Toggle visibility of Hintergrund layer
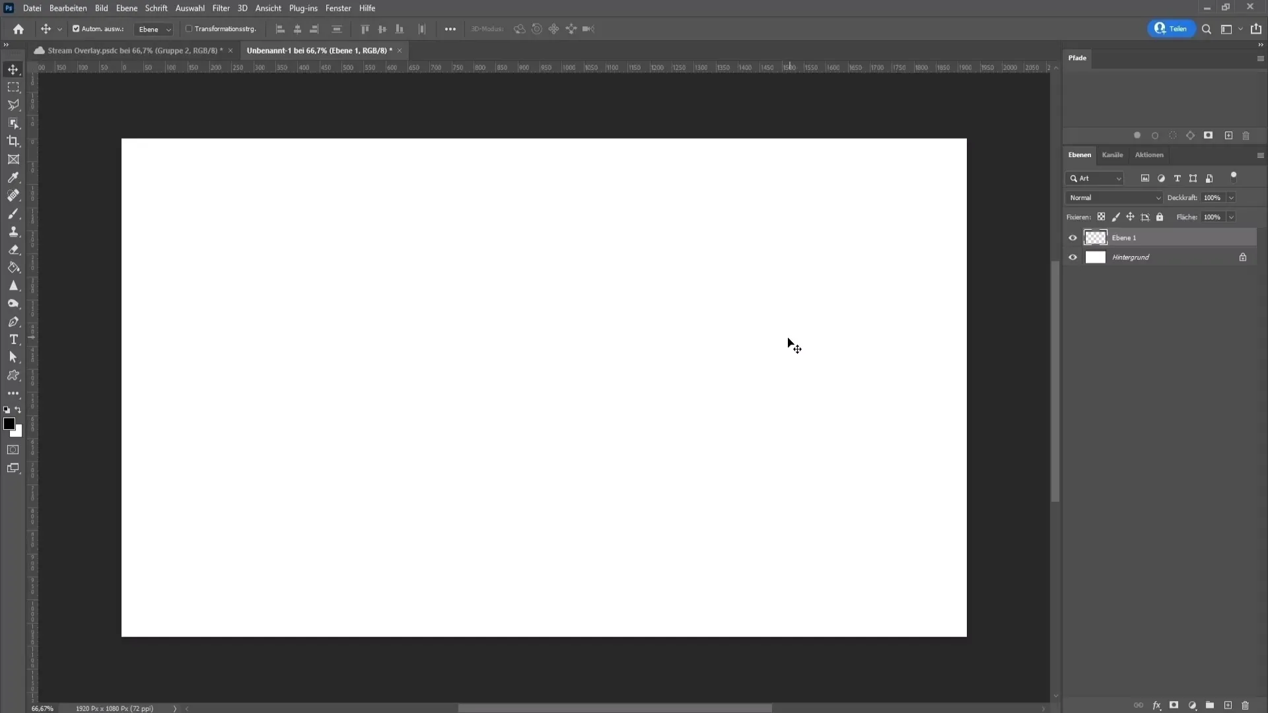Image resolution: width=1268 pixels, height=713 pixels. (1072, 257)
